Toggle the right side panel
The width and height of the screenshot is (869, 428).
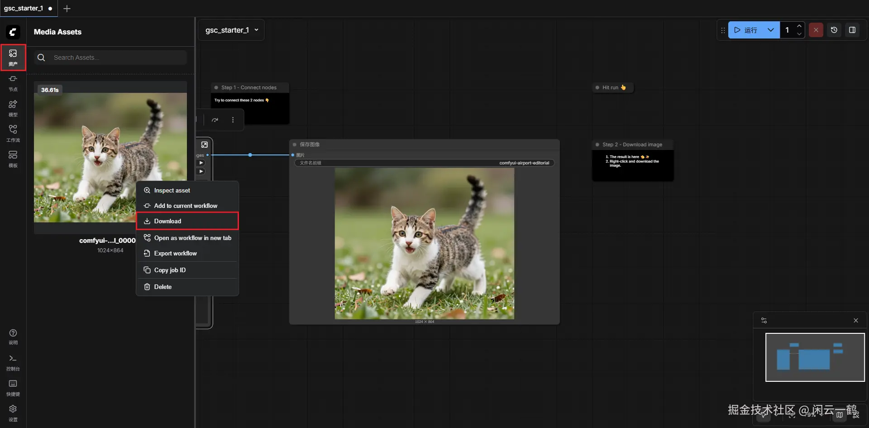coord(852,30)
